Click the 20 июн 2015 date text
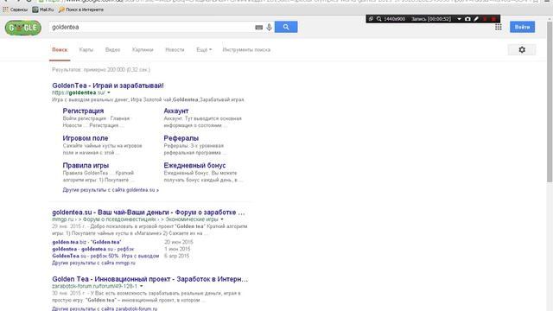553x311 pixels. point(179,242)
